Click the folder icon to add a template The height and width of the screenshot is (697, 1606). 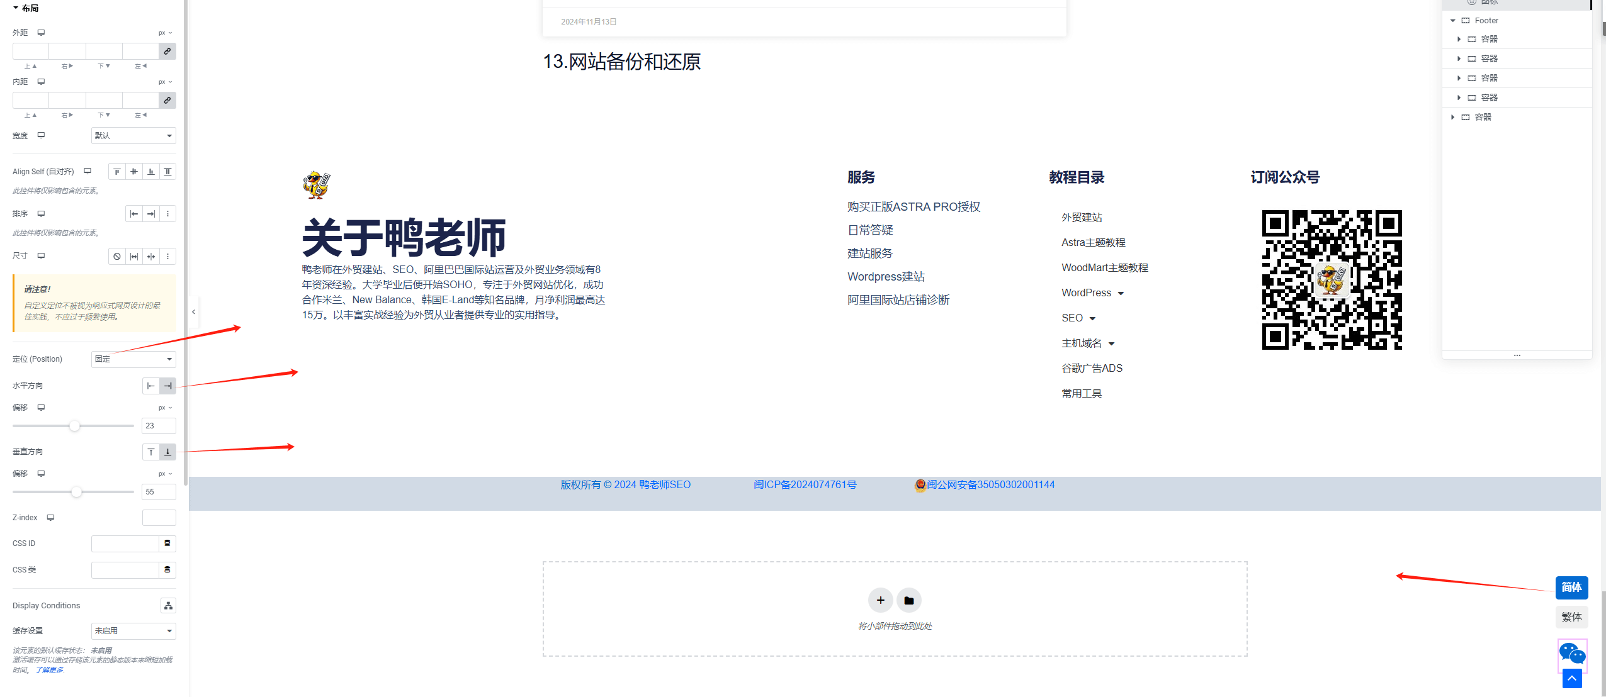click(x=909, y=600)
